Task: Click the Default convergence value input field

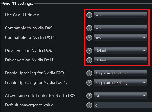Action: point(123,105)
